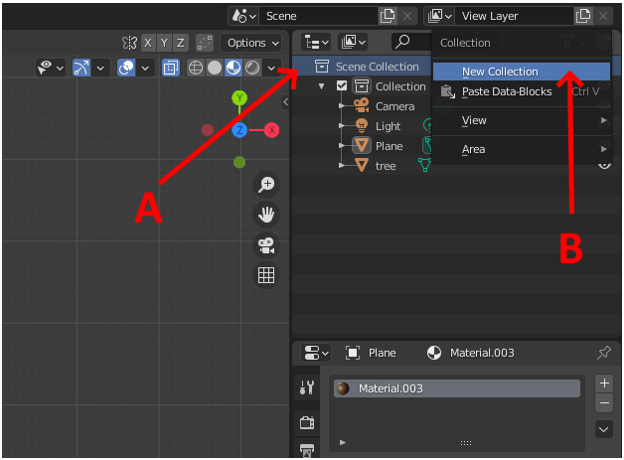The image size is (624, 460).
Task: Toggle X-ray display in viewport header
Action: click(171, 68)
